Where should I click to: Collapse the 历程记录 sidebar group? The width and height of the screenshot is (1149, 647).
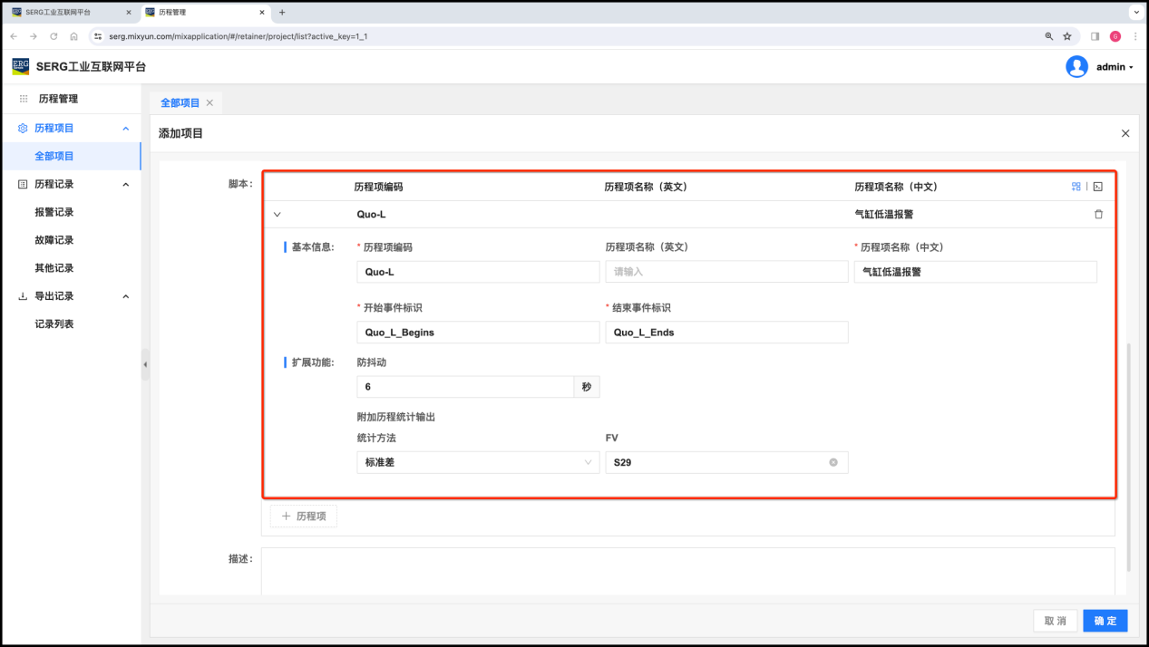(x=125, y=184)
